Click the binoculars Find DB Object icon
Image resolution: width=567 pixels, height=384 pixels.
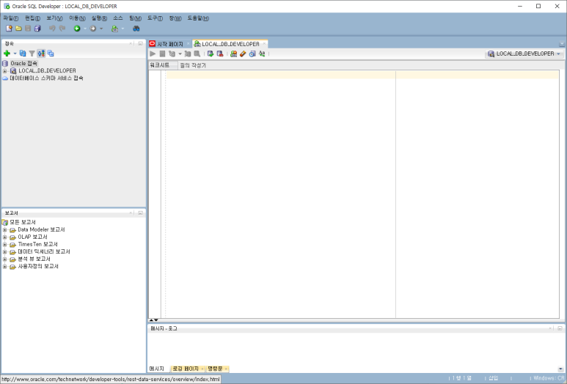[x=136, y=28]
